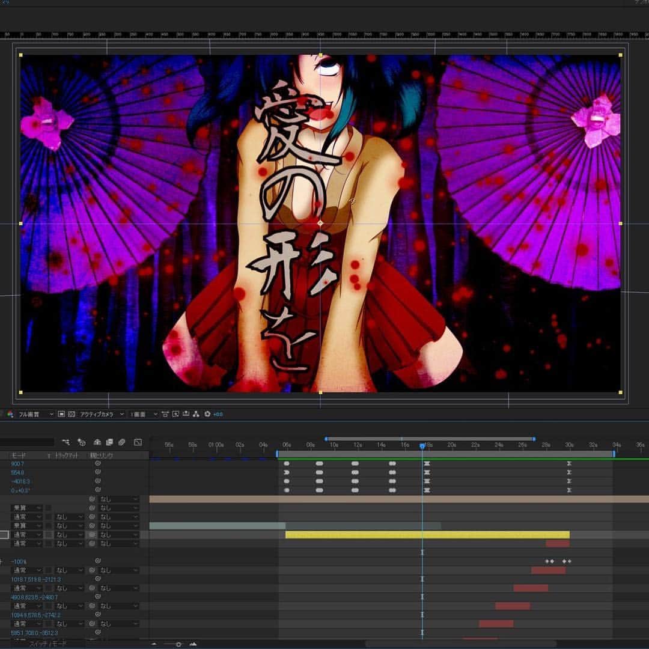Toggle the Hide Shy Layers icon
Screen dimensions: 649x649
(97, 442)
